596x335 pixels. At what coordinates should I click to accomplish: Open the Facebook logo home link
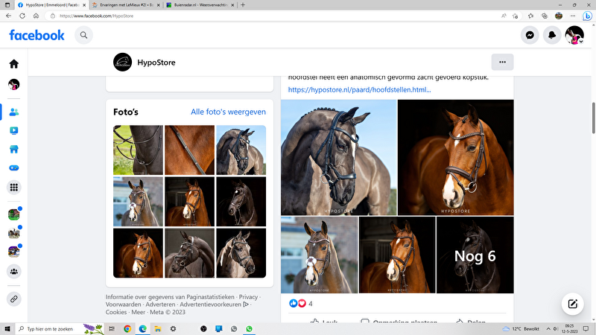(x=37, y=35)
